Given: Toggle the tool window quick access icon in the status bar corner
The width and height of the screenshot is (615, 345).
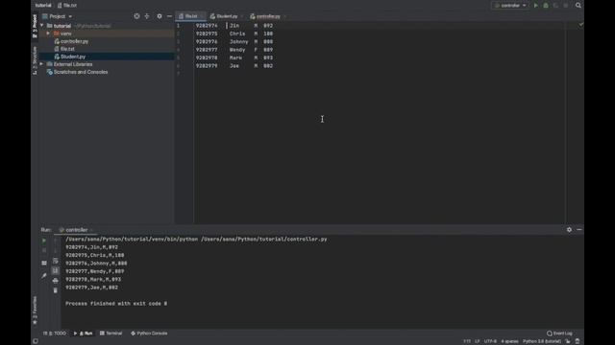Looking at the screenshot, I should click(x=36, y=341).
